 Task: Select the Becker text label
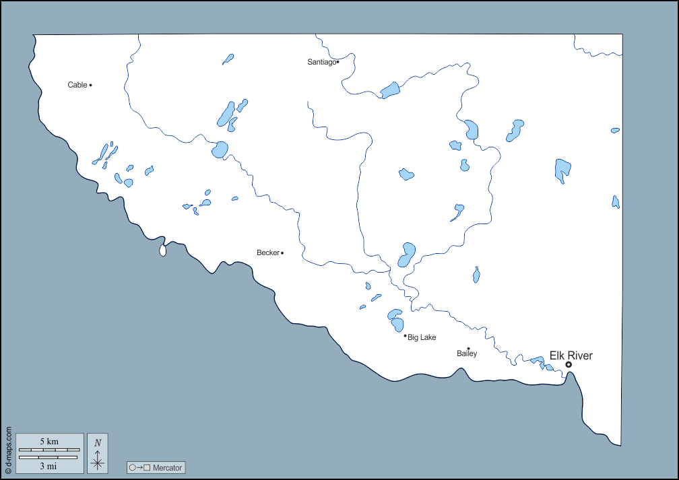click(x=267, y=253)
